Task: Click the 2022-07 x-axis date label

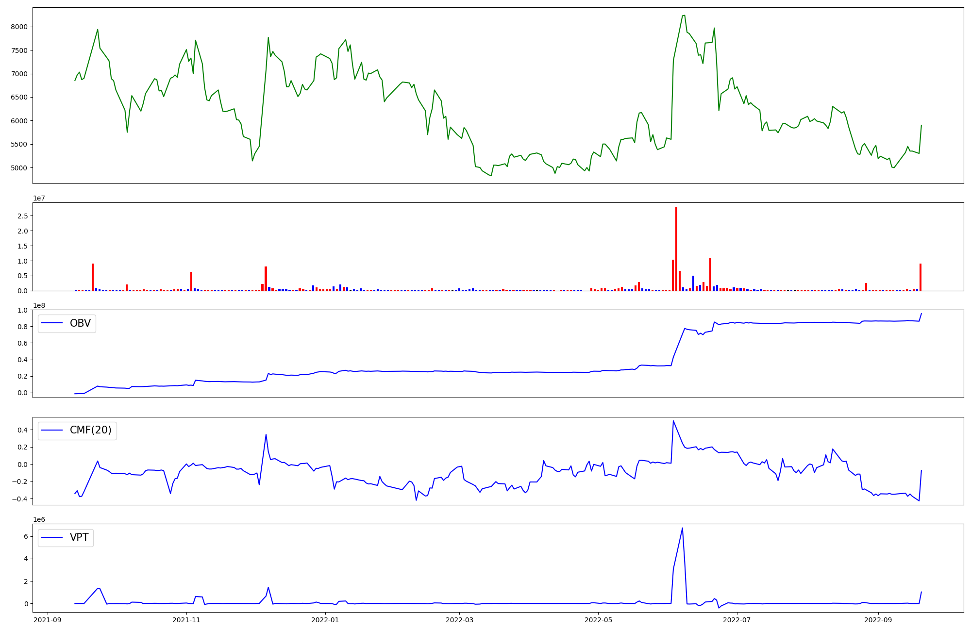Action: [737, 620]
